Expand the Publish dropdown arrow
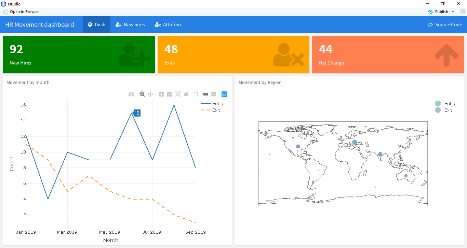The width and height of the screenshot is (467, 248). pyautogui.click(x=453, y=12)
